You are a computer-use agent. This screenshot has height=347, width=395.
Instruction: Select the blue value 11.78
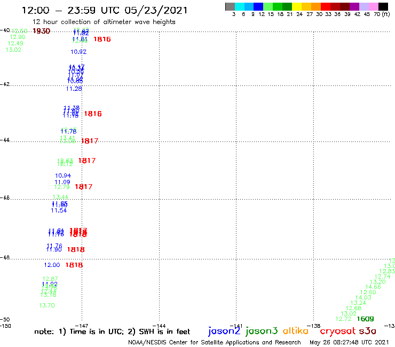tap(68, 131)
